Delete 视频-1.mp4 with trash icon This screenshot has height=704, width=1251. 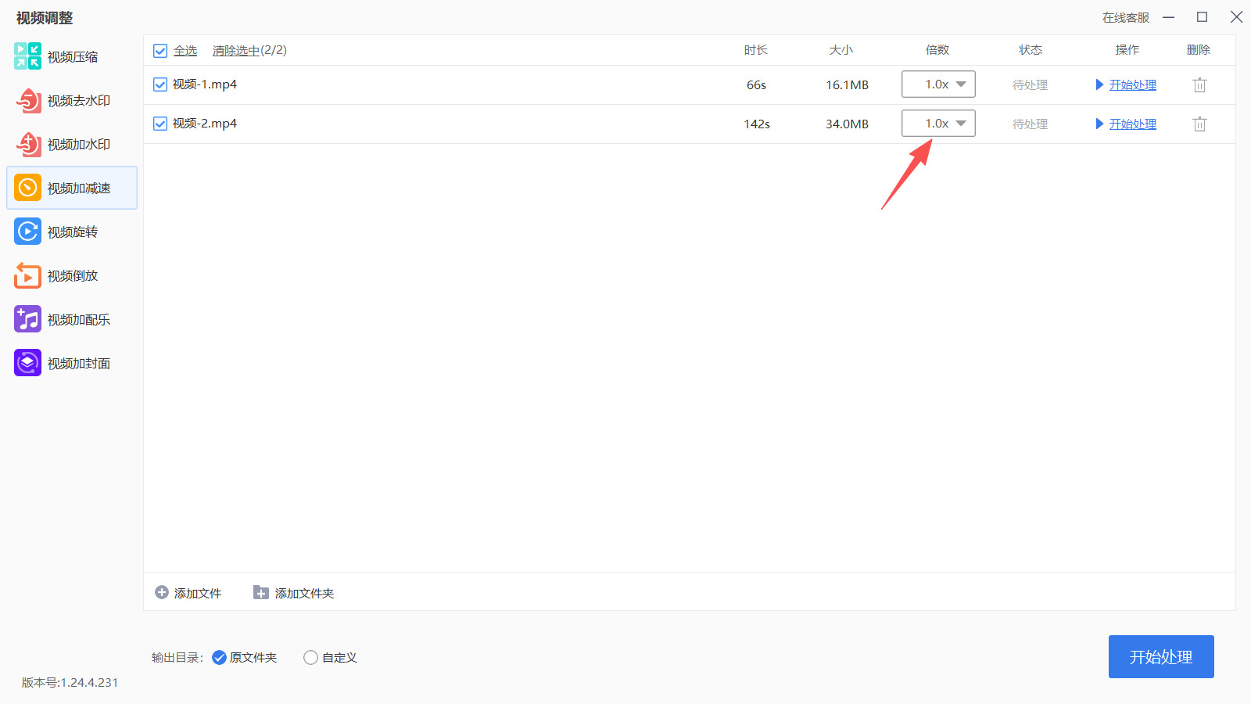coord(1199,84)
